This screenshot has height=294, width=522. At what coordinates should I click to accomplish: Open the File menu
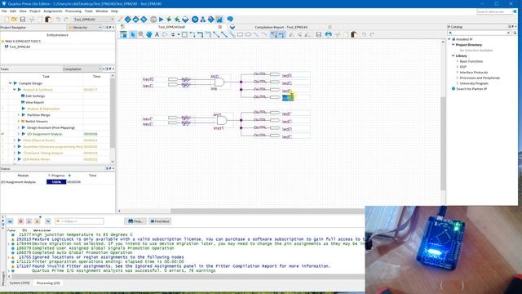pyautogui.click(x=4, y=11)
